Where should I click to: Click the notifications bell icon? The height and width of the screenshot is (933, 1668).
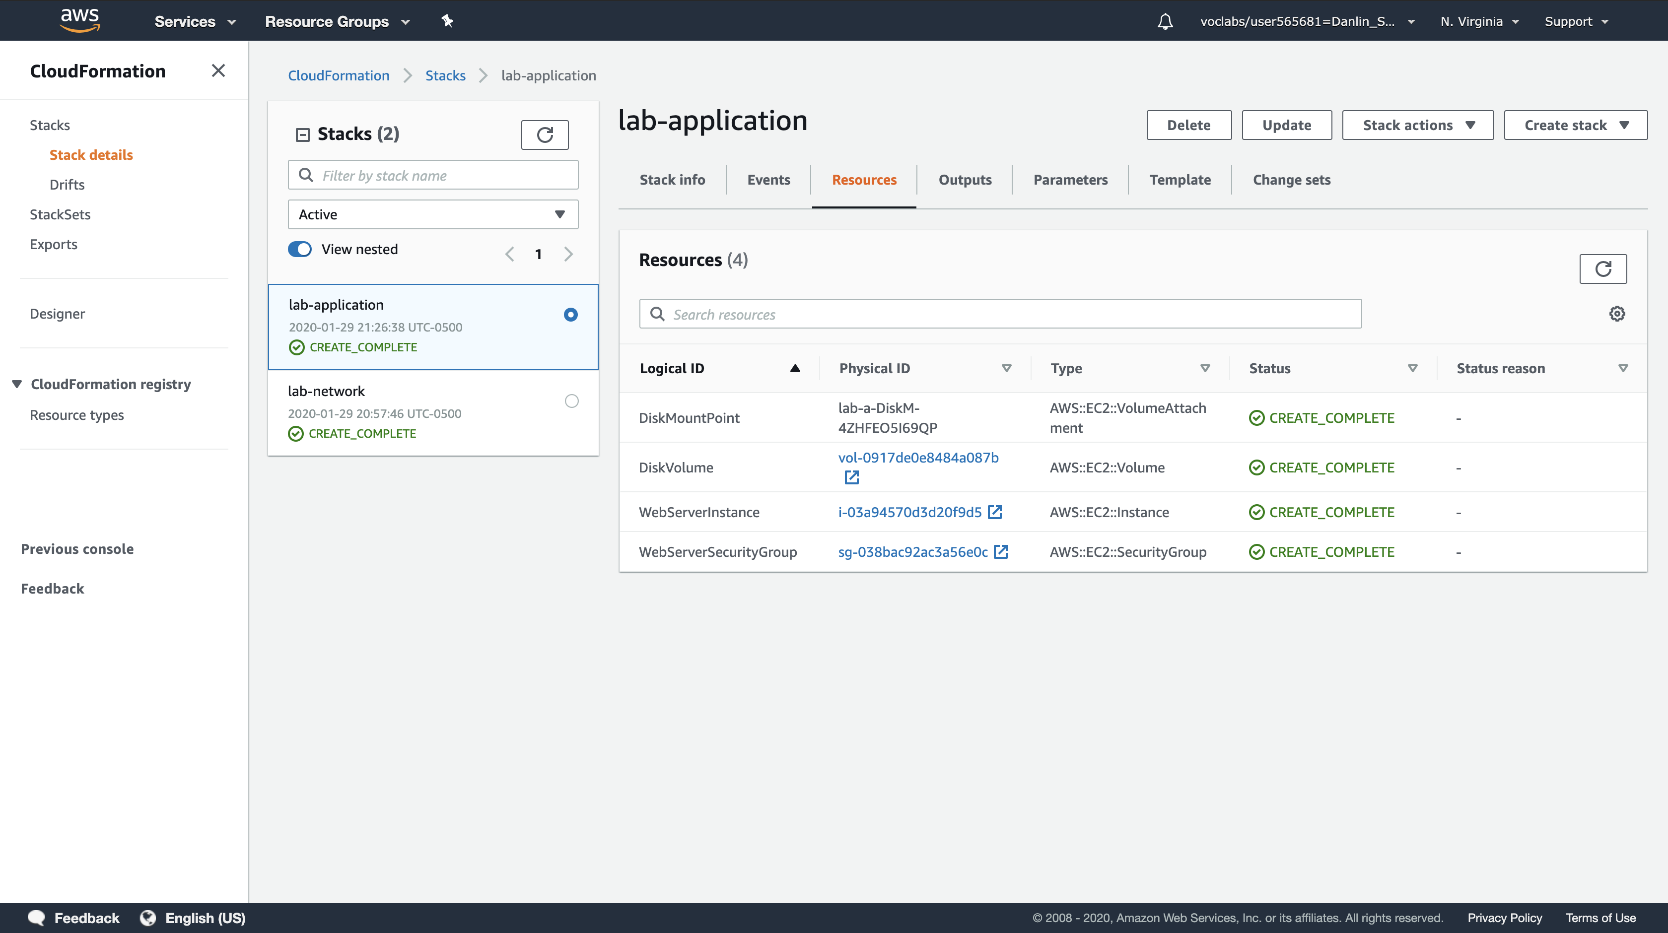1165,21
